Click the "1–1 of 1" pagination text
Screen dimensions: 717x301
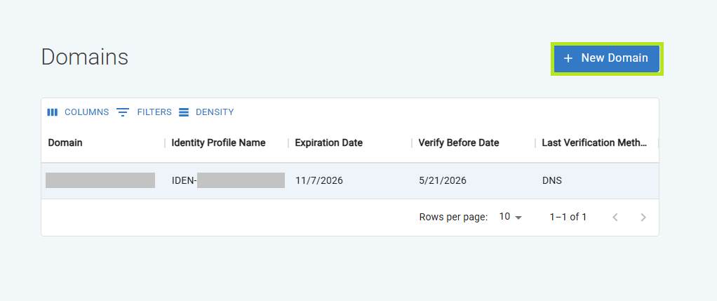point(568,217)
